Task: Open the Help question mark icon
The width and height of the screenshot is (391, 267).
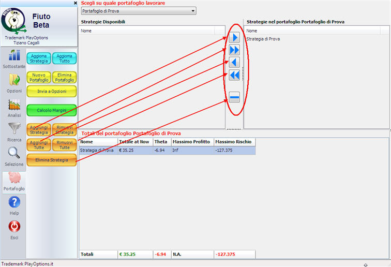Action: coord(14,205)
